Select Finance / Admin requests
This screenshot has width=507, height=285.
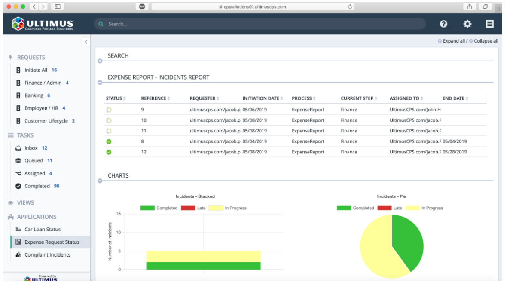43,83
